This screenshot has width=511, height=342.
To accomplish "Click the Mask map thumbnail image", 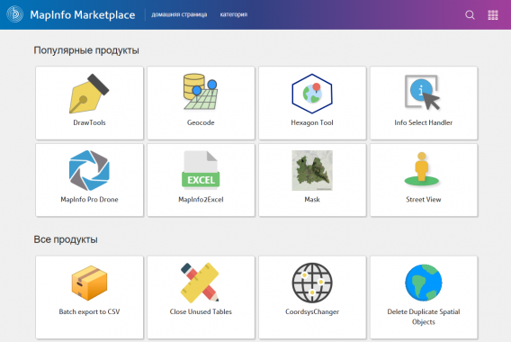I will pos(312,170).
